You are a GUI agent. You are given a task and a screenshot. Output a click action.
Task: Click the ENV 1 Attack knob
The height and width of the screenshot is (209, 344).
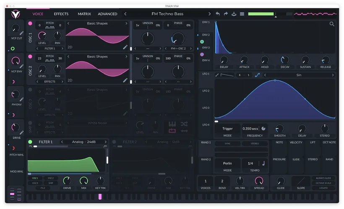(x=245, y=60)
